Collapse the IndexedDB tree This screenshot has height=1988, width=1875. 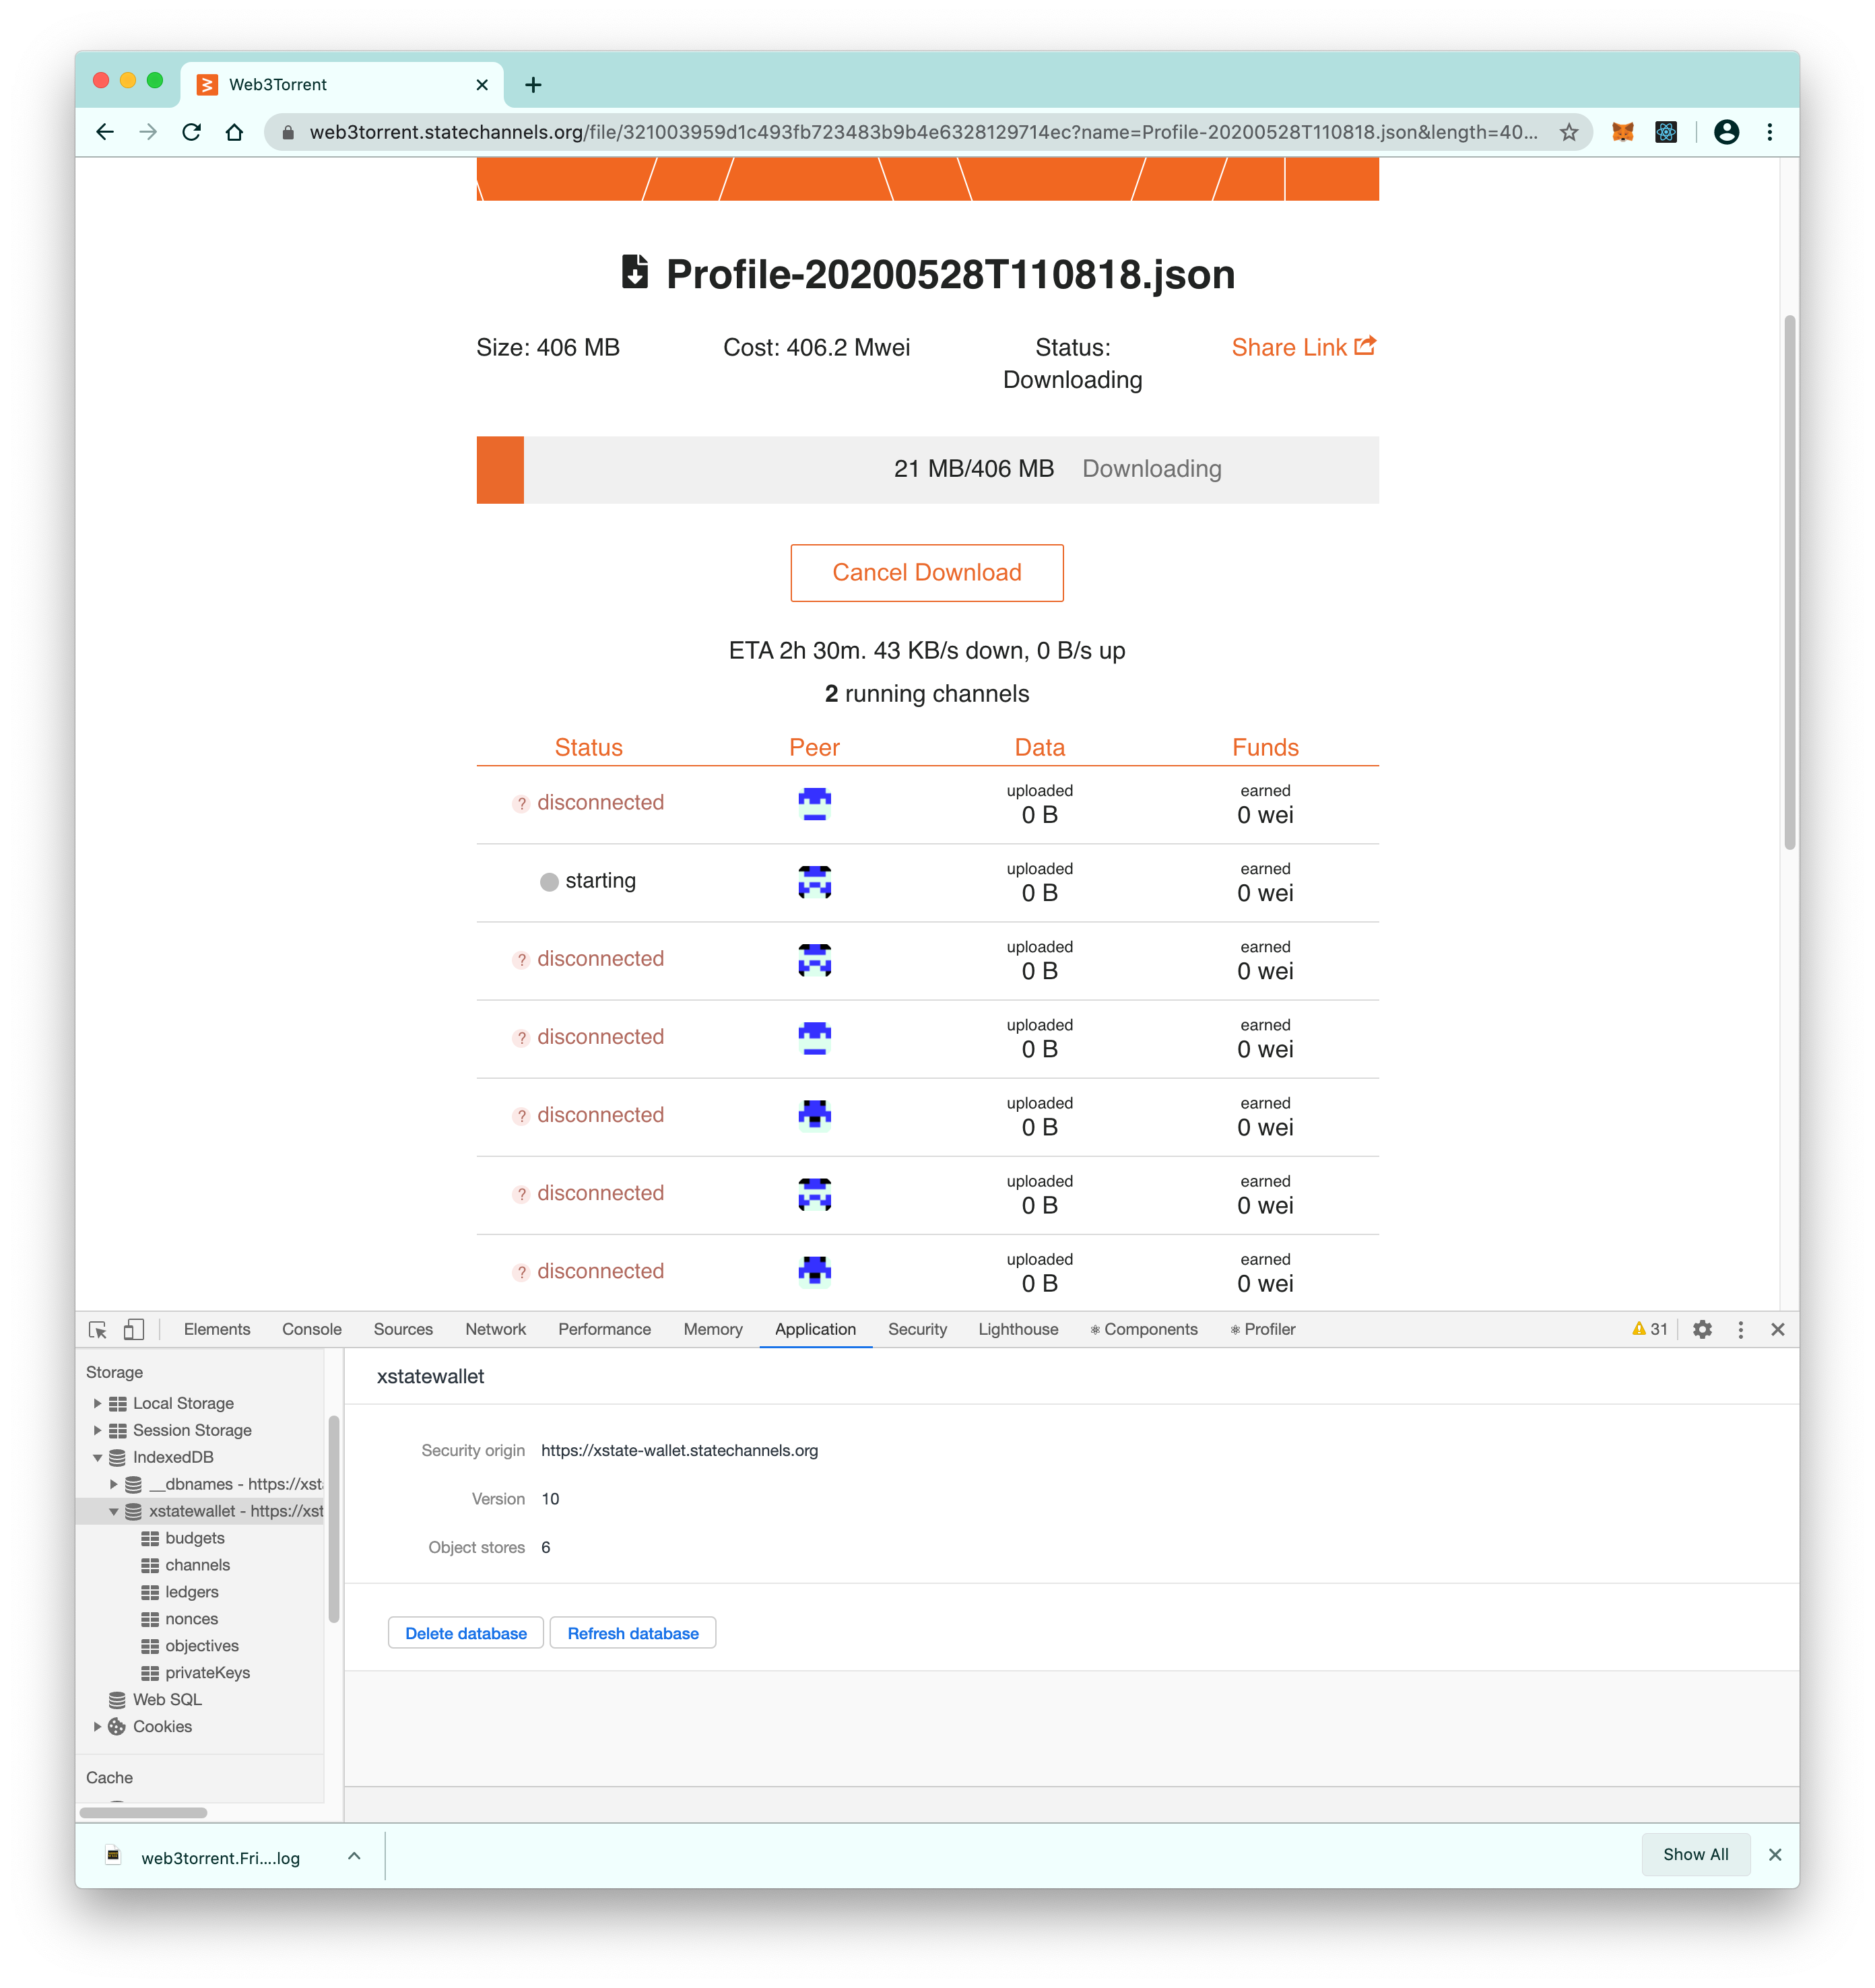point(98,1457)
